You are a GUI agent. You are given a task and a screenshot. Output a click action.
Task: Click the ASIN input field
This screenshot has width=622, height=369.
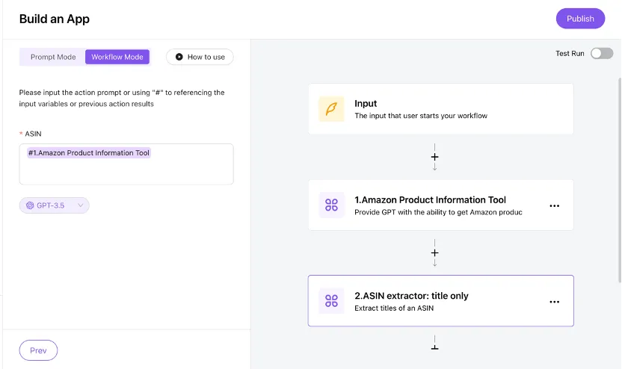(126, 164)
